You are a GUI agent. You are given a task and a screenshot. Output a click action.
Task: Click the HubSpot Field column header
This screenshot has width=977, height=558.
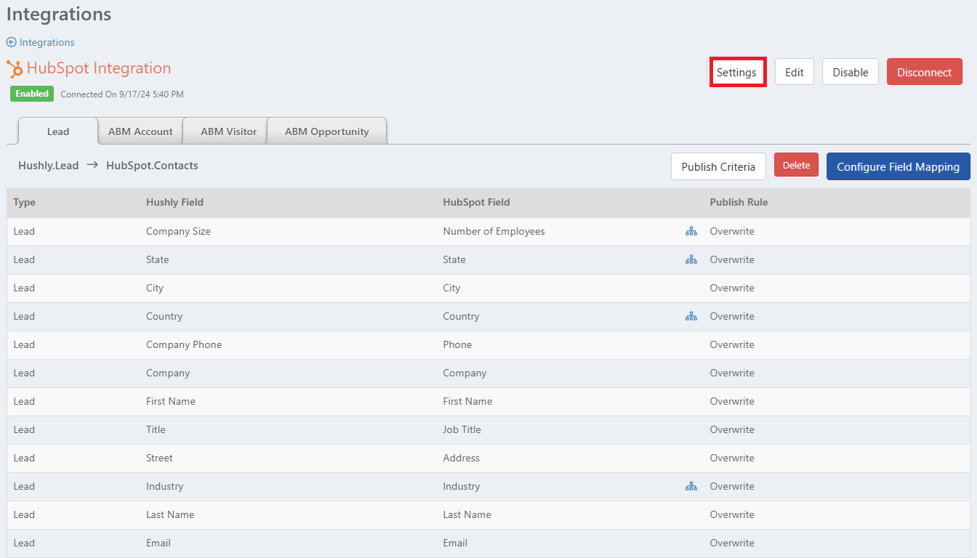coord(476,203)
